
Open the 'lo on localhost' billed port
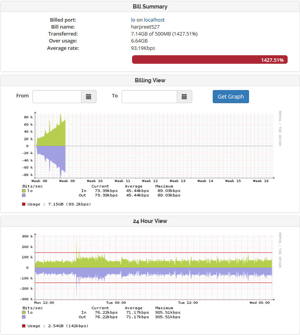coord(147,20)
